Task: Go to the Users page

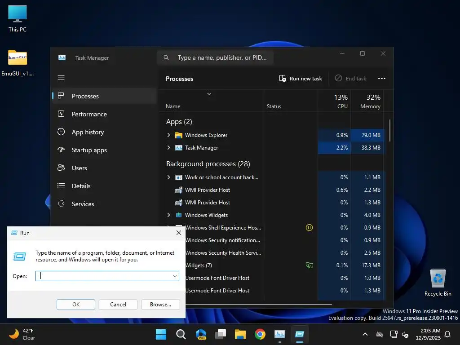Action: [x=104, y=168]
